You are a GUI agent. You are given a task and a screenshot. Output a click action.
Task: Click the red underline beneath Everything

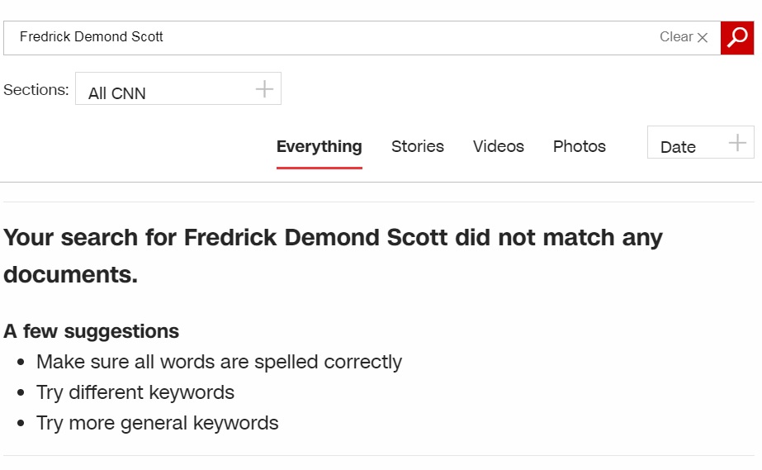tap(319, 168)
